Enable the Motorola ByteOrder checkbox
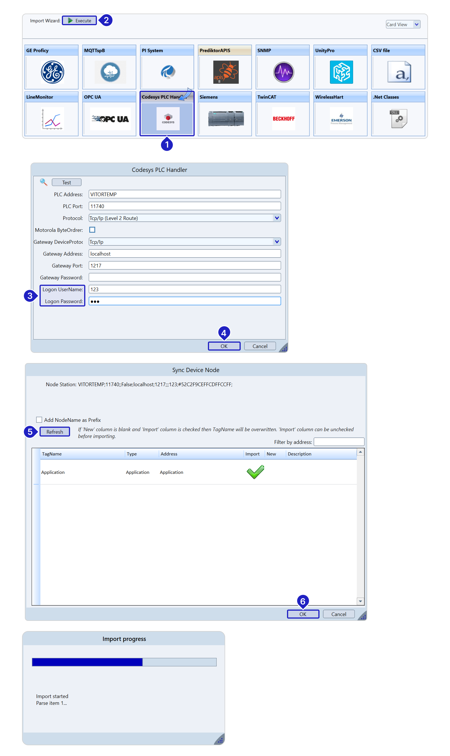450x756 pixels. [92, 230]
